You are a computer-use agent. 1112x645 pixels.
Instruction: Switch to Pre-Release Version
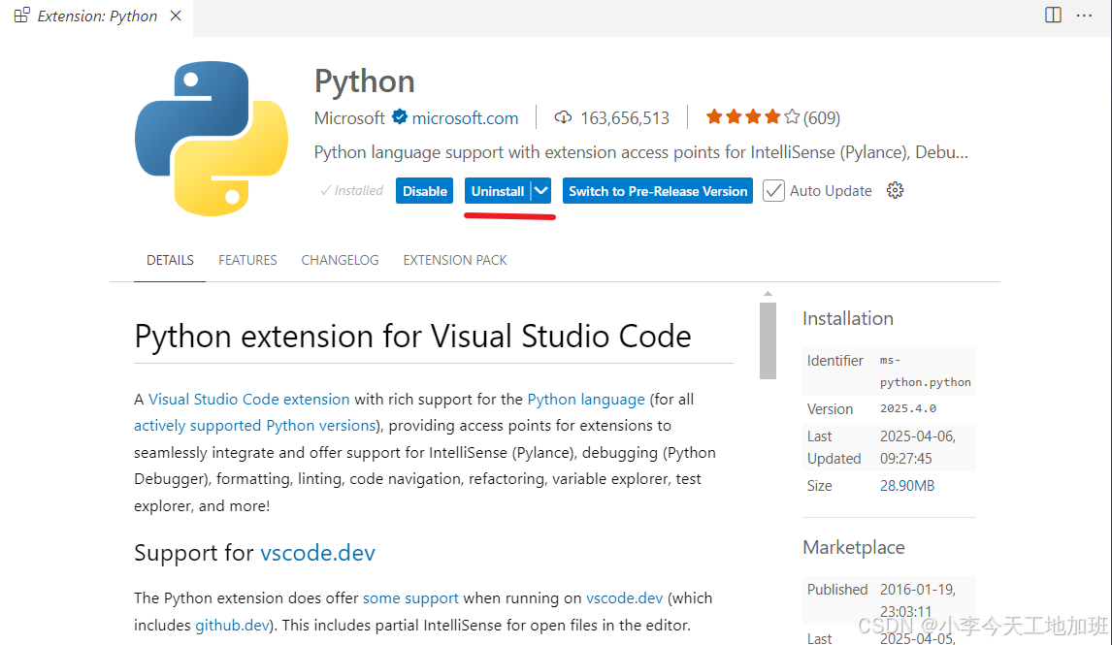tap(658, 191)
